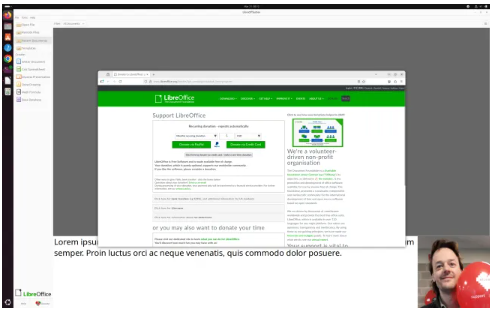The height and width of the screenshot is (311, 492).
Task: Open the Files manager in the dock
Action: click(8, 26)
